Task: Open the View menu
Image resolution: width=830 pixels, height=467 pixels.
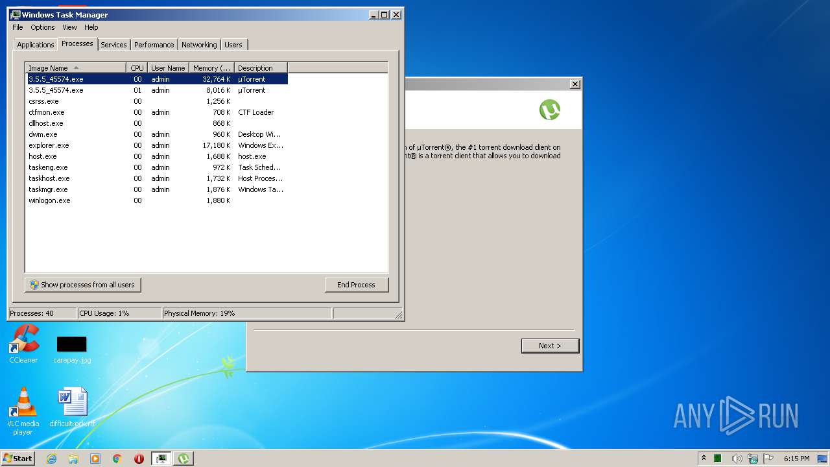Action: [69, 27]
